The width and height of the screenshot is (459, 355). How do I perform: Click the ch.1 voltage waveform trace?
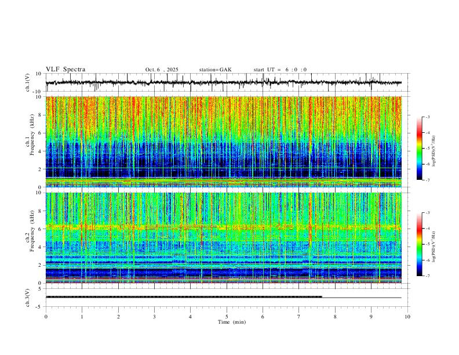click(x=223, y=82)
